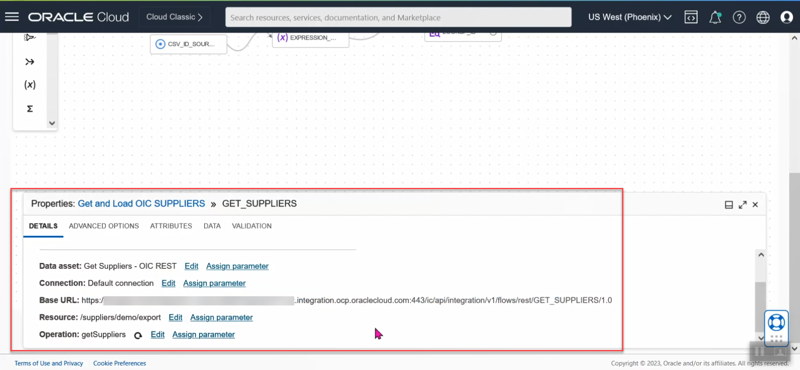The image size is (800, 370).
Task: Minimize the Properties panel
Action: pos(729,205)
